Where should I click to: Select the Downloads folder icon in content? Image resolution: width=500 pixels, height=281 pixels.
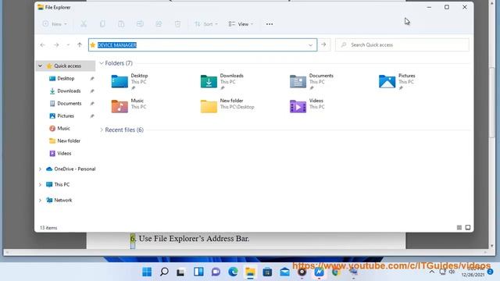point(209,81)
